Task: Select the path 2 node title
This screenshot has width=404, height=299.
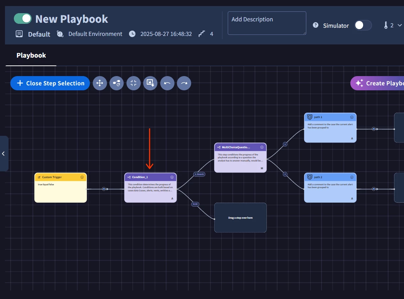Action: click(318, 177)
